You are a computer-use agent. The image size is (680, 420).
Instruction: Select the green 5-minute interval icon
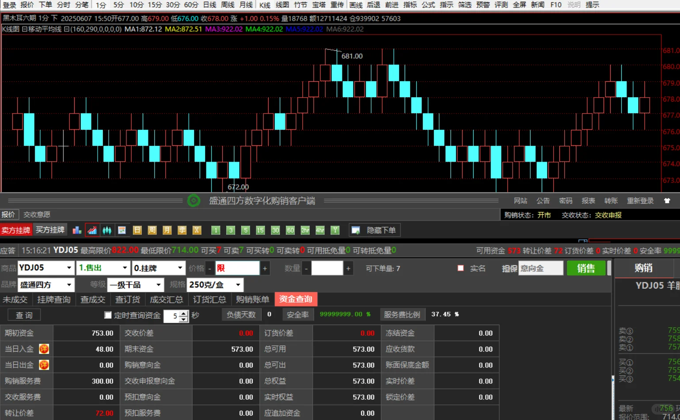coord(246,230)
